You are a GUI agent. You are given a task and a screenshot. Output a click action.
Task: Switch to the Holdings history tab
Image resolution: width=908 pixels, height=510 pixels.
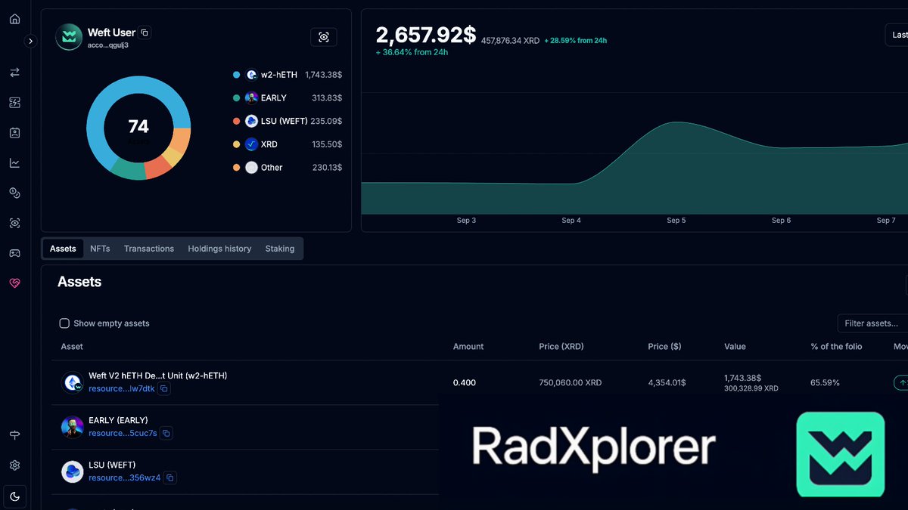pyautogui.click(x=219, y=249)
